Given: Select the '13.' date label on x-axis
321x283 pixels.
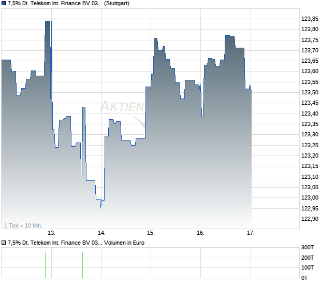Looking at the screenshot, I should click(51, 233).
